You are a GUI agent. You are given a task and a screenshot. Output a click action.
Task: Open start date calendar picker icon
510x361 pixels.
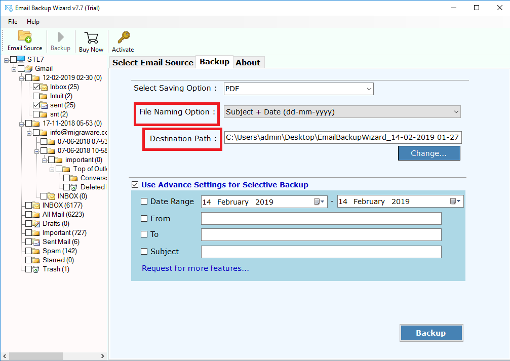click(319, 202)
